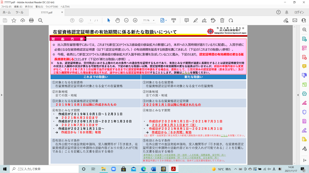
Task: Open Edit PDF tool in right pane
Action: pyautogui.click(x=304, y=48)
